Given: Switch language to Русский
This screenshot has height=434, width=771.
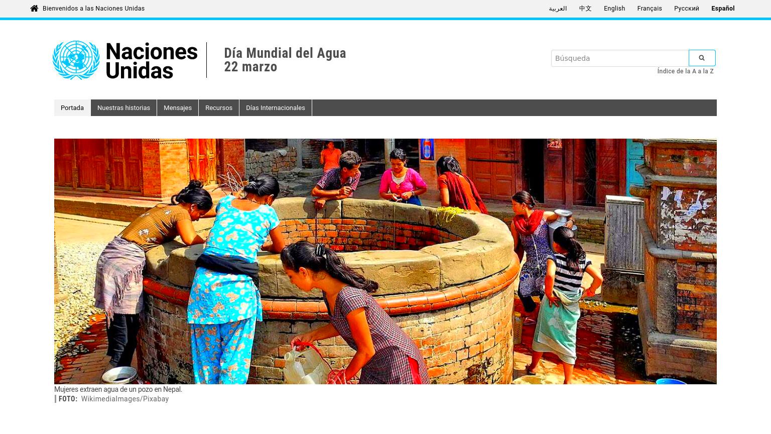Looking at the screenshot, I should (687, 9).
